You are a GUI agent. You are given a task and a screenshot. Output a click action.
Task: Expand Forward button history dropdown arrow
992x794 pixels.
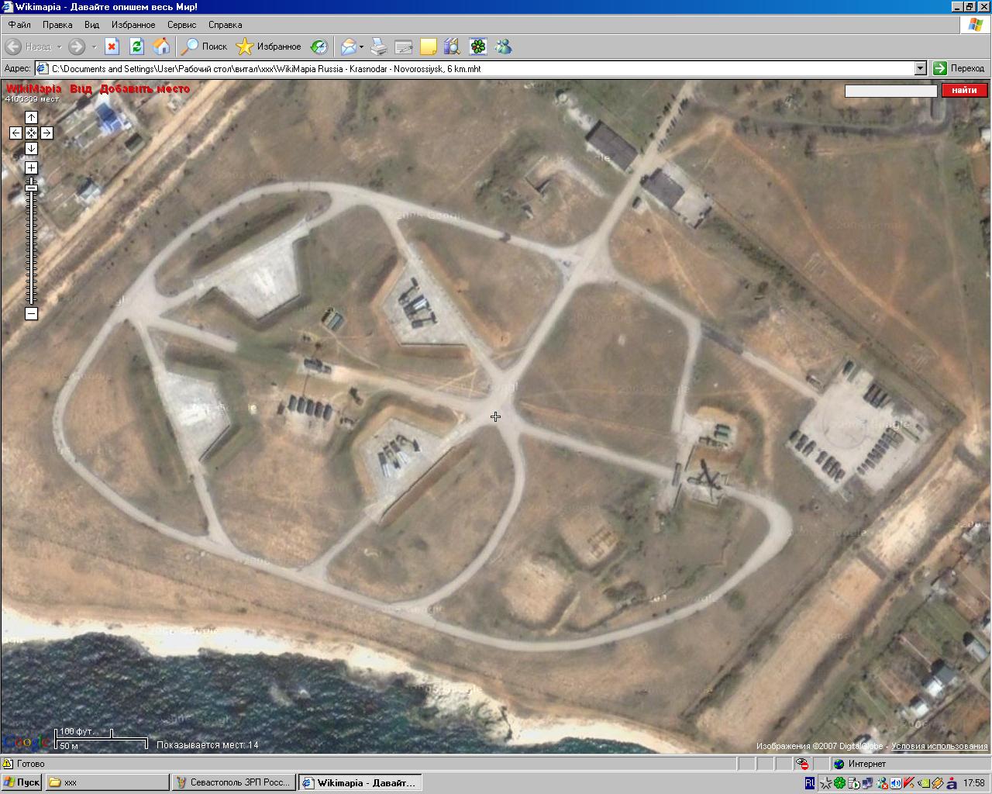click(x=94, y=47)
